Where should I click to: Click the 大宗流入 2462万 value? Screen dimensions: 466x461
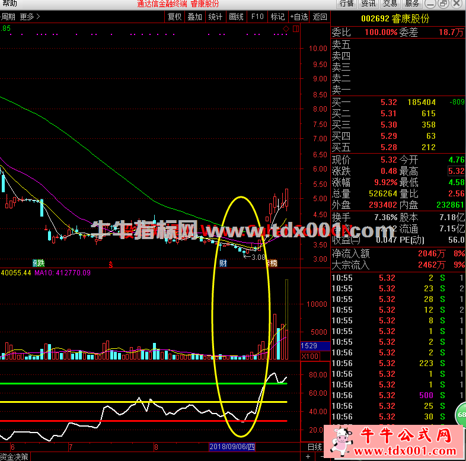[x=432, y=265]
